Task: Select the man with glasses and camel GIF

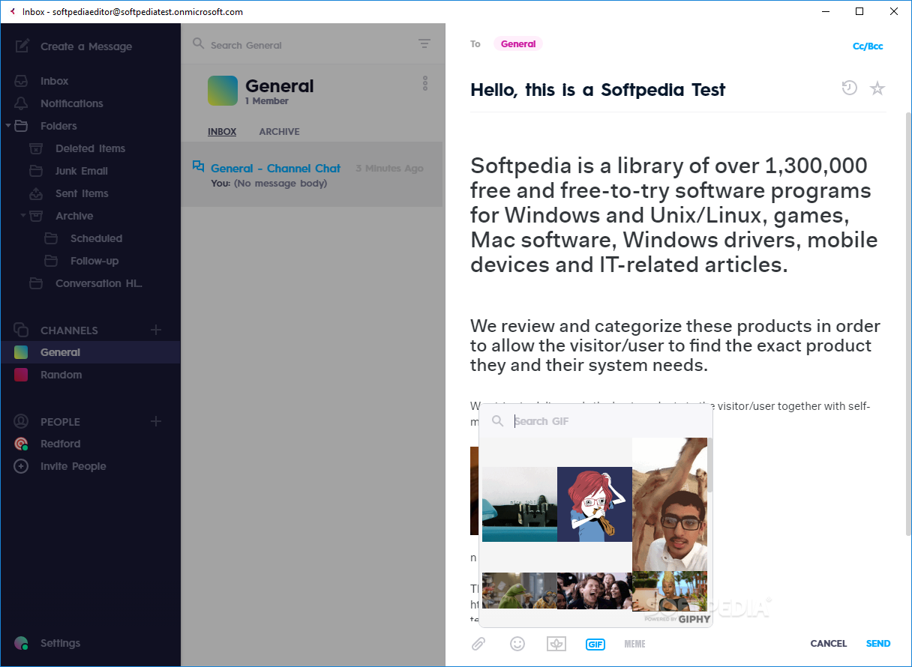Action: pos(670,504)
